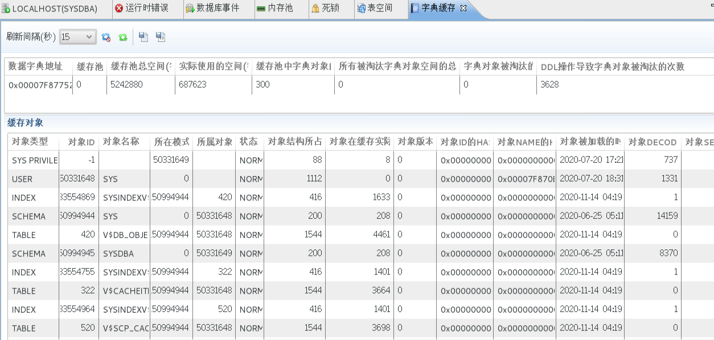This screenshot has width=714, height=340.
Task: Click the value 4461 in cache column
Action: (381, 235)
